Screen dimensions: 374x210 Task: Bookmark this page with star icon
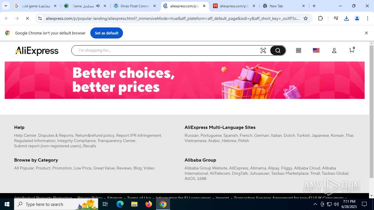click(x=306, y=18)
